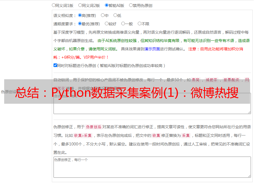Click the 伪原创修正 textarea
254x183 pixels.
coord(152,167)
